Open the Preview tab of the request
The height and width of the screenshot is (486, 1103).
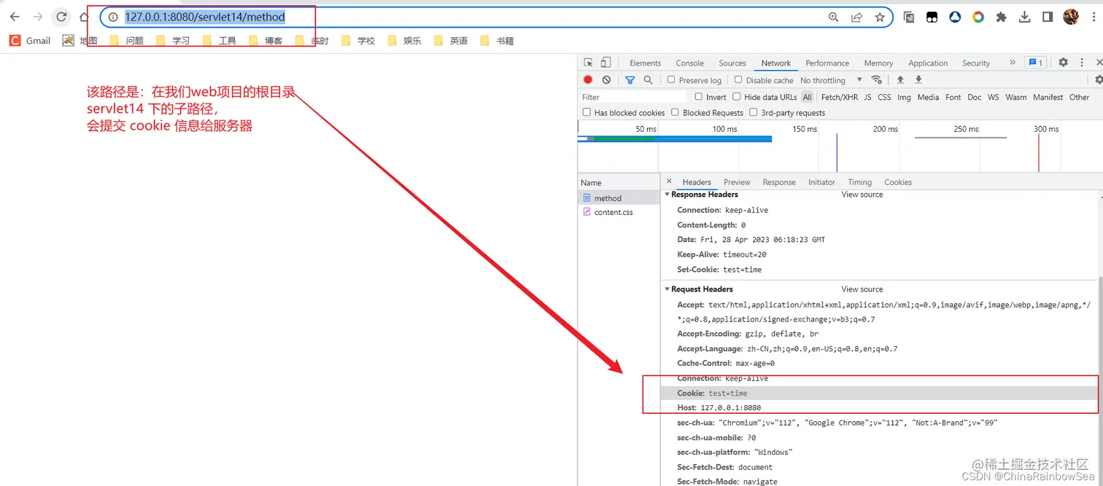tap(737, 182)
